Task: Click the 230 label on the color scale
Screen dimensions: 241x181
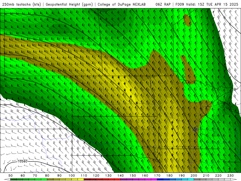Action: [230, 176]
